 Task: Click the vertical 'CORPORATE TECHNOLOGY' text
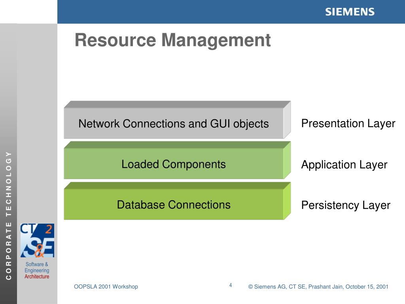tap(9, 216)
